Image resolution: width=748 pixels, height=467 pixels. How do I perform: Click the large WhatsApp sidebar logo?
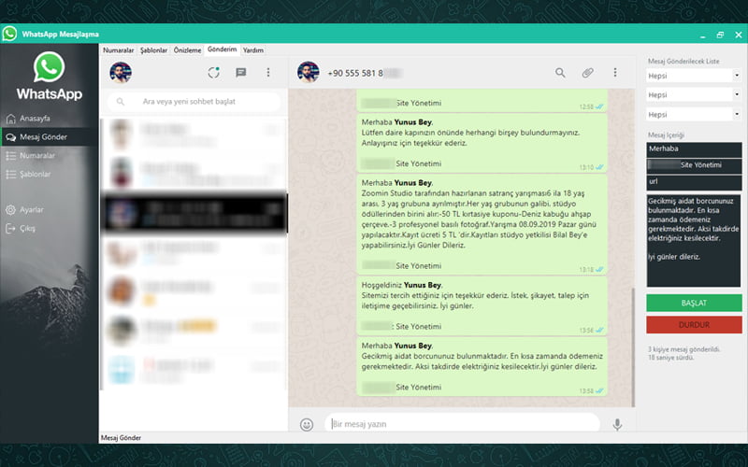[50, 77]
